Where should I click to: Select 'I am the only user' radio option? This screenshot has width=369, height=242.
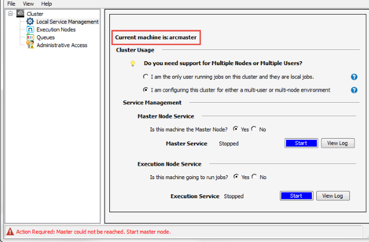[146, 76]
